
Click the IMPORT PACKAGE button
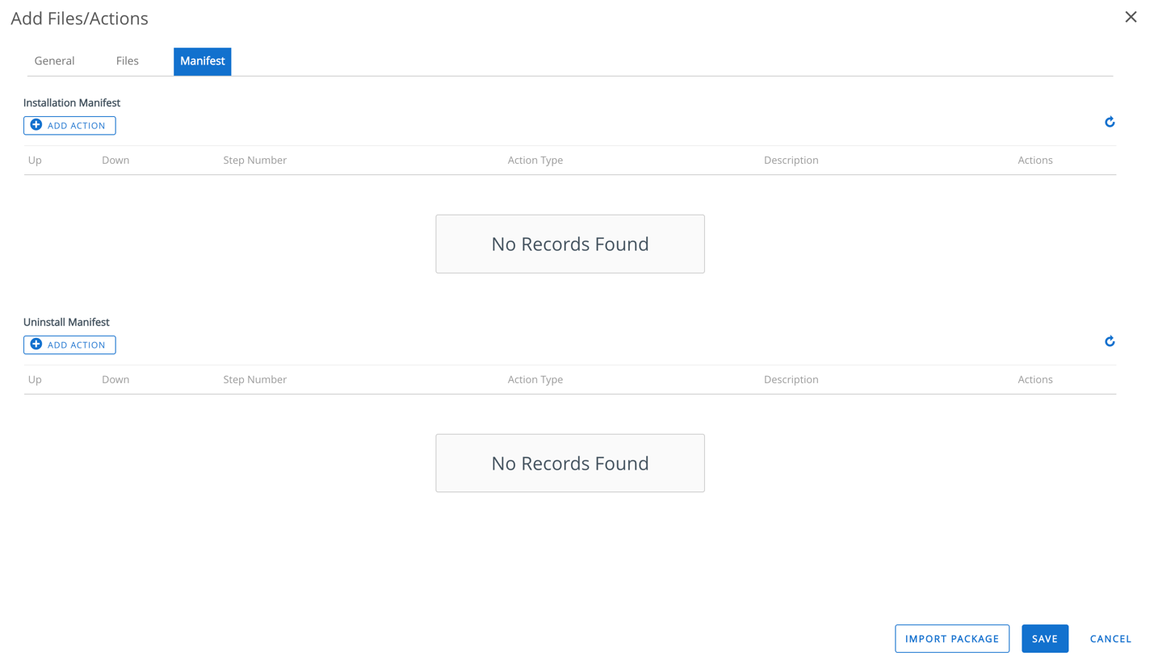coord(952,638)
